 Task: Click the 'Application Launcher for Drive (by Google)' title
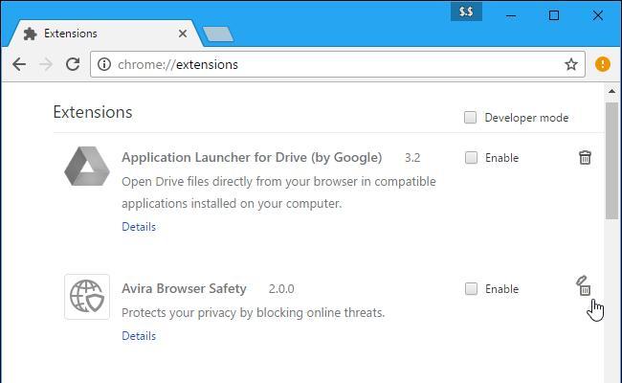(x=252, y=158)
